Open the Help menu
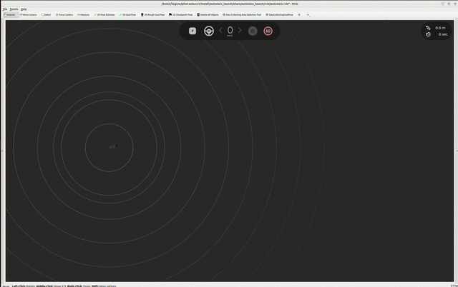Viewport: 458px width, 287px height. coord(24,9)
